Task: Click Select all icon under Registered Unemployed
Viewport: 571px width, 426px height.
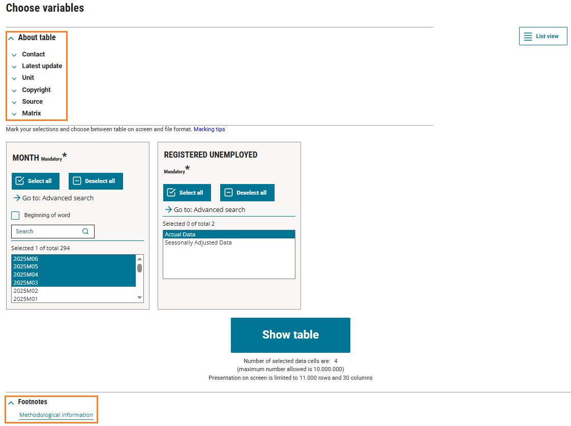Action: click(171, 193)
